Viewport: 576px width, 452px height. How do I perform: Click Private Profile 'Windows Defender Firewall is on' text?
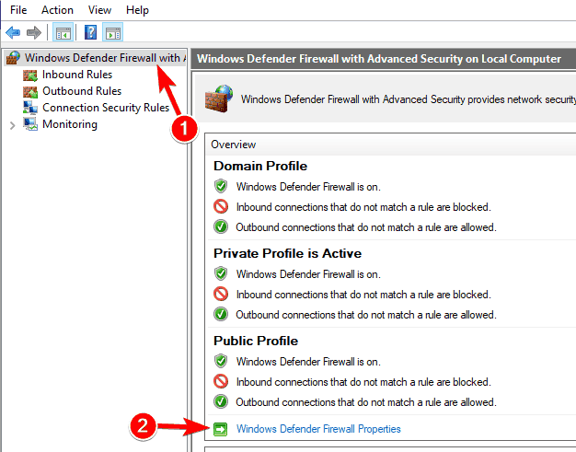(308, 274)
